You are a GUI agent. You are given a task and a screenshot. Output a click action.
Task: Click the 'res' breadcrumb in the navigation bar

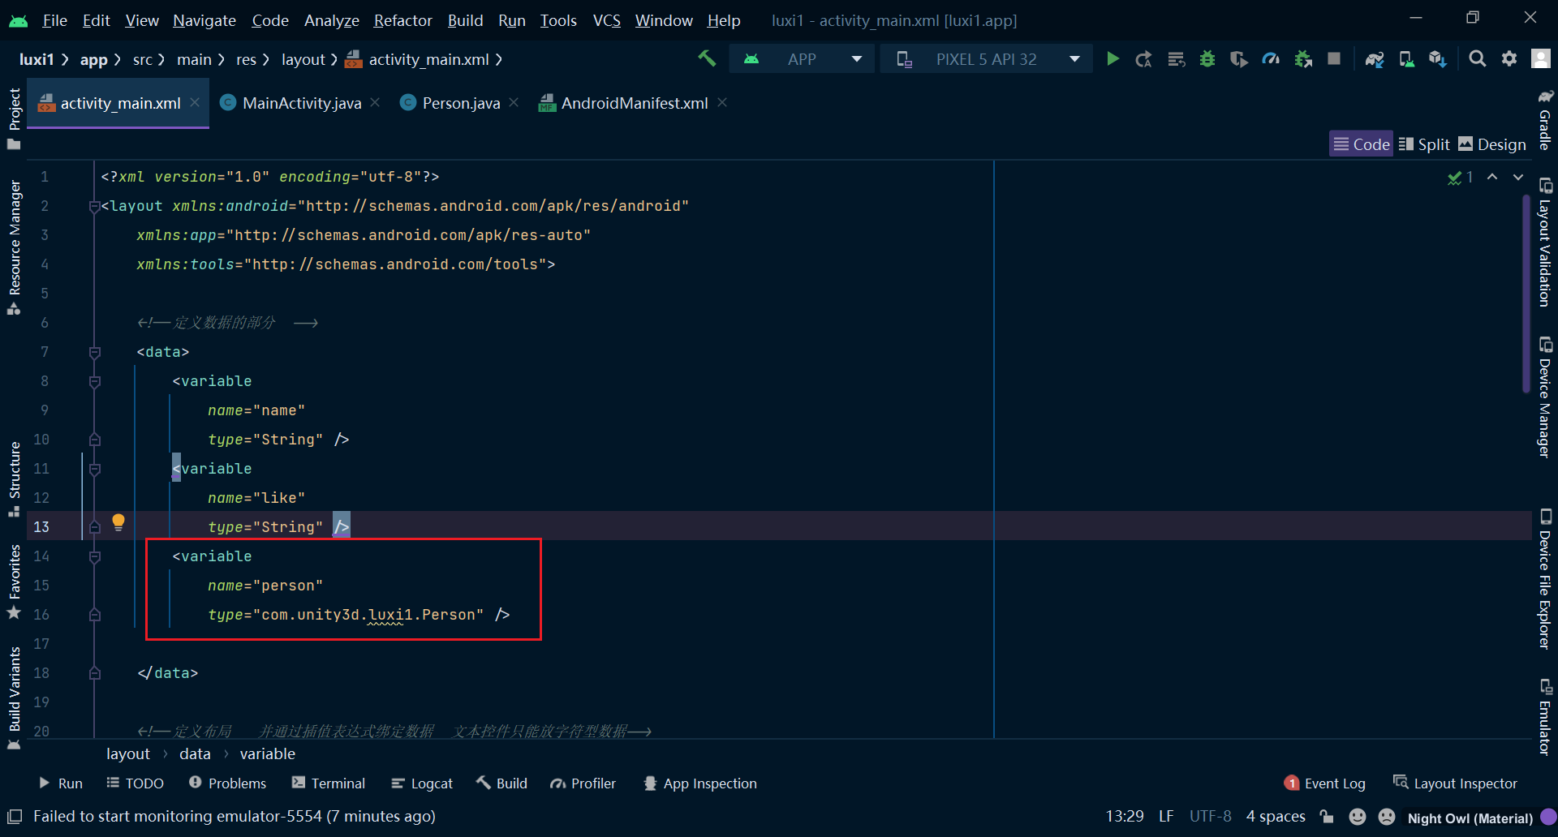[246, 59]
